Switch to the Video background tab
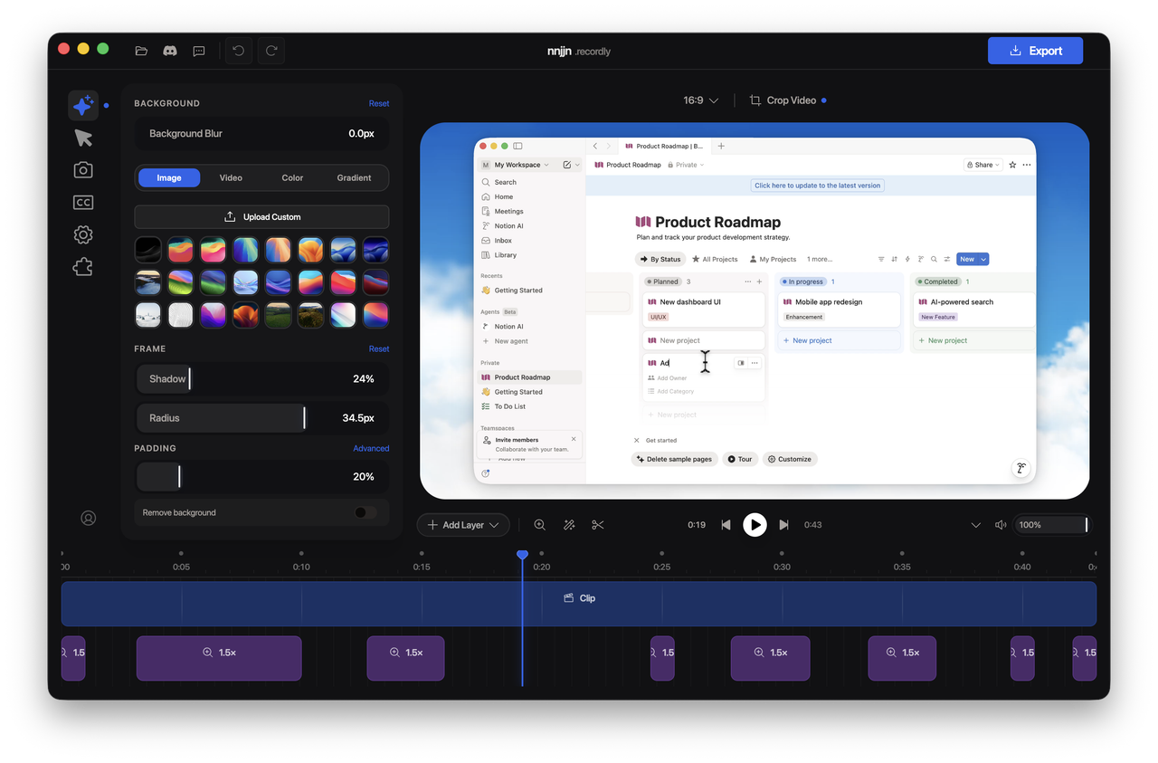The height and width of the screenshot is (763, 1158). [x=231, y=177]
